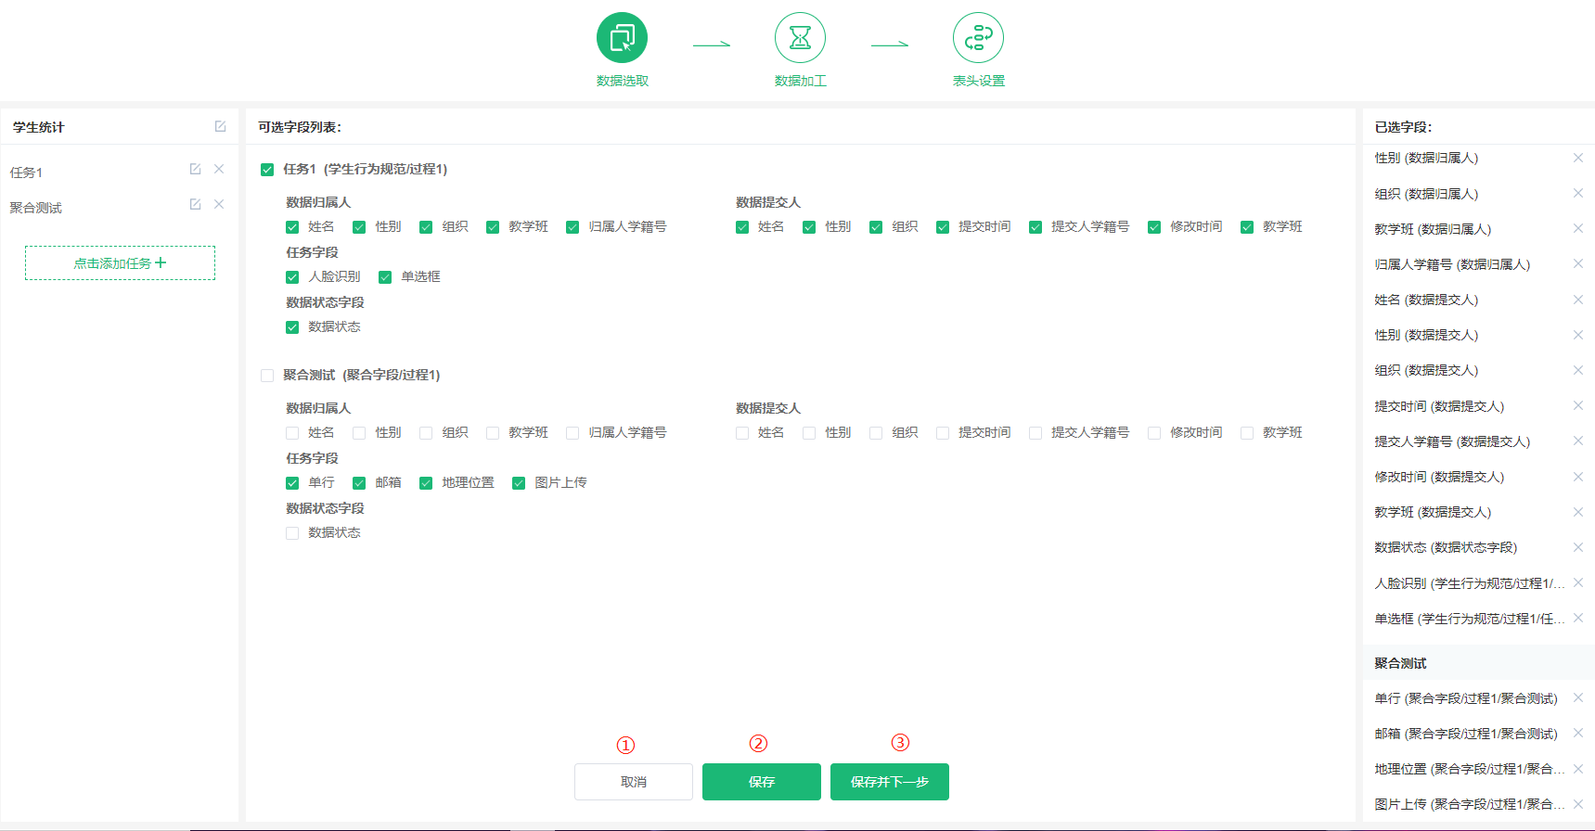Remove 地理位置 selected field
Viewport: 1595px width, 831px height.
1577,769
